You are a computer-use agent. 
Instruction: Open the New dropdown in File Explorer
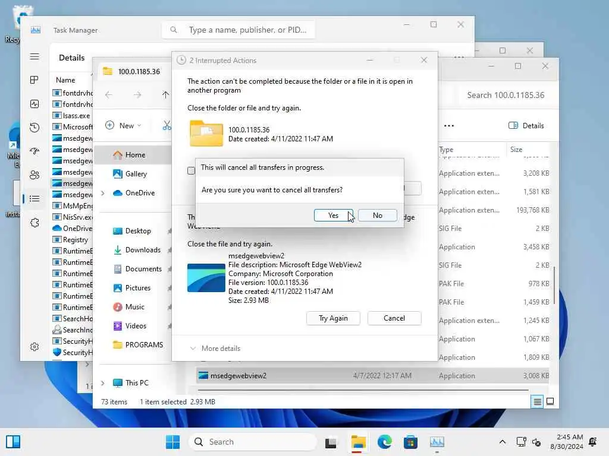[x=123, y=126]
